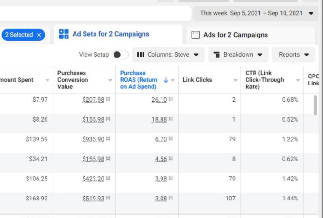Expand the Link Clicks column menu arrow
The height and width of the screenshot is (218, 323).
(x=236, y=80)
